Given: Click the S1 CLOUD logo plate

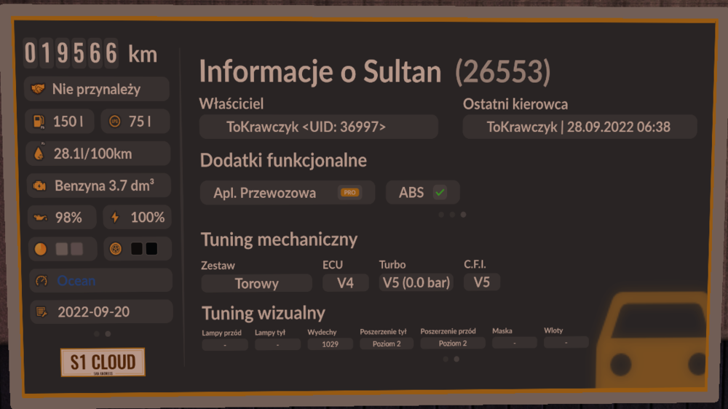Looking at the screenshot, I should (103, 362).
